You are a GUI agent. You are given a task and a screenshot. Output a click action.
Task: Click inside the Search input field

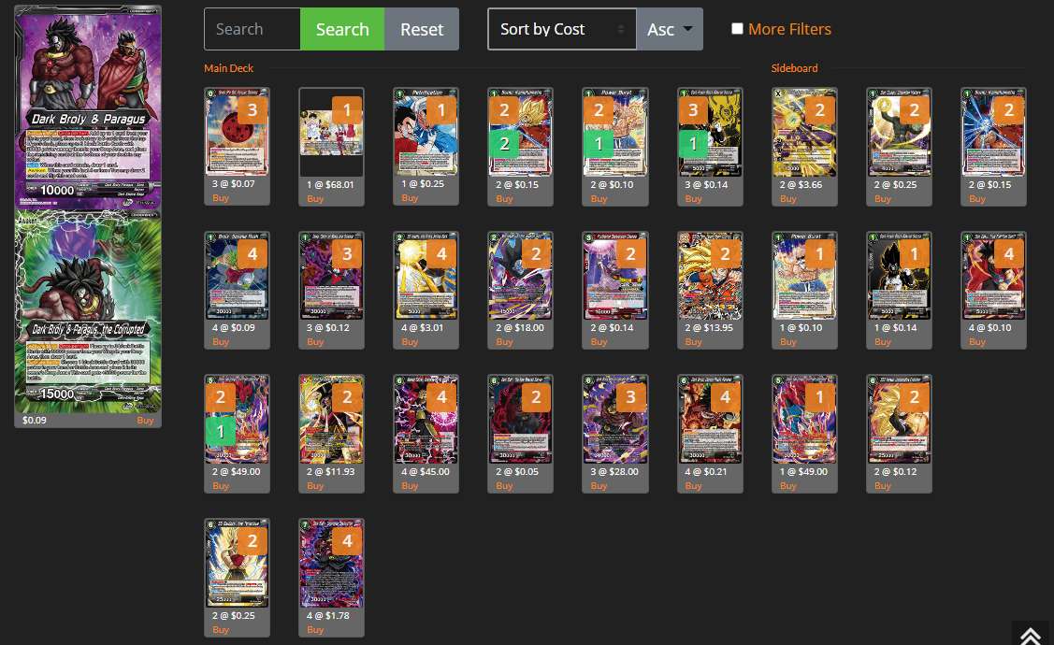(x=252, y=29)
